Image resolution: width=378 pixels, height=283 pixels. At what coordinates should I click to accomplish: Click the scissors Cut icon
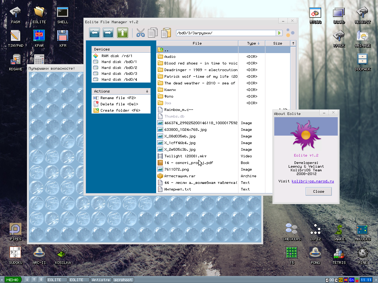141,33
